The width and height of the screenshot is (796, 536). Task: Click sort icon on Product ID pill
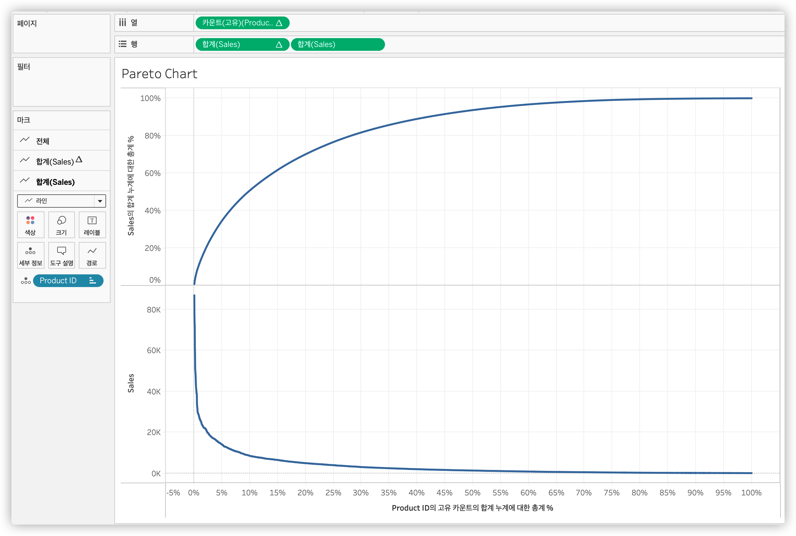pos(92,281)
